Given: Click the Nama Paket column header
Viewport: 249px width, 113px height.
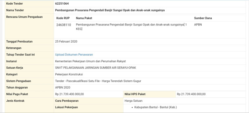Looking at the screenshot, I should [x=84, y=18].
